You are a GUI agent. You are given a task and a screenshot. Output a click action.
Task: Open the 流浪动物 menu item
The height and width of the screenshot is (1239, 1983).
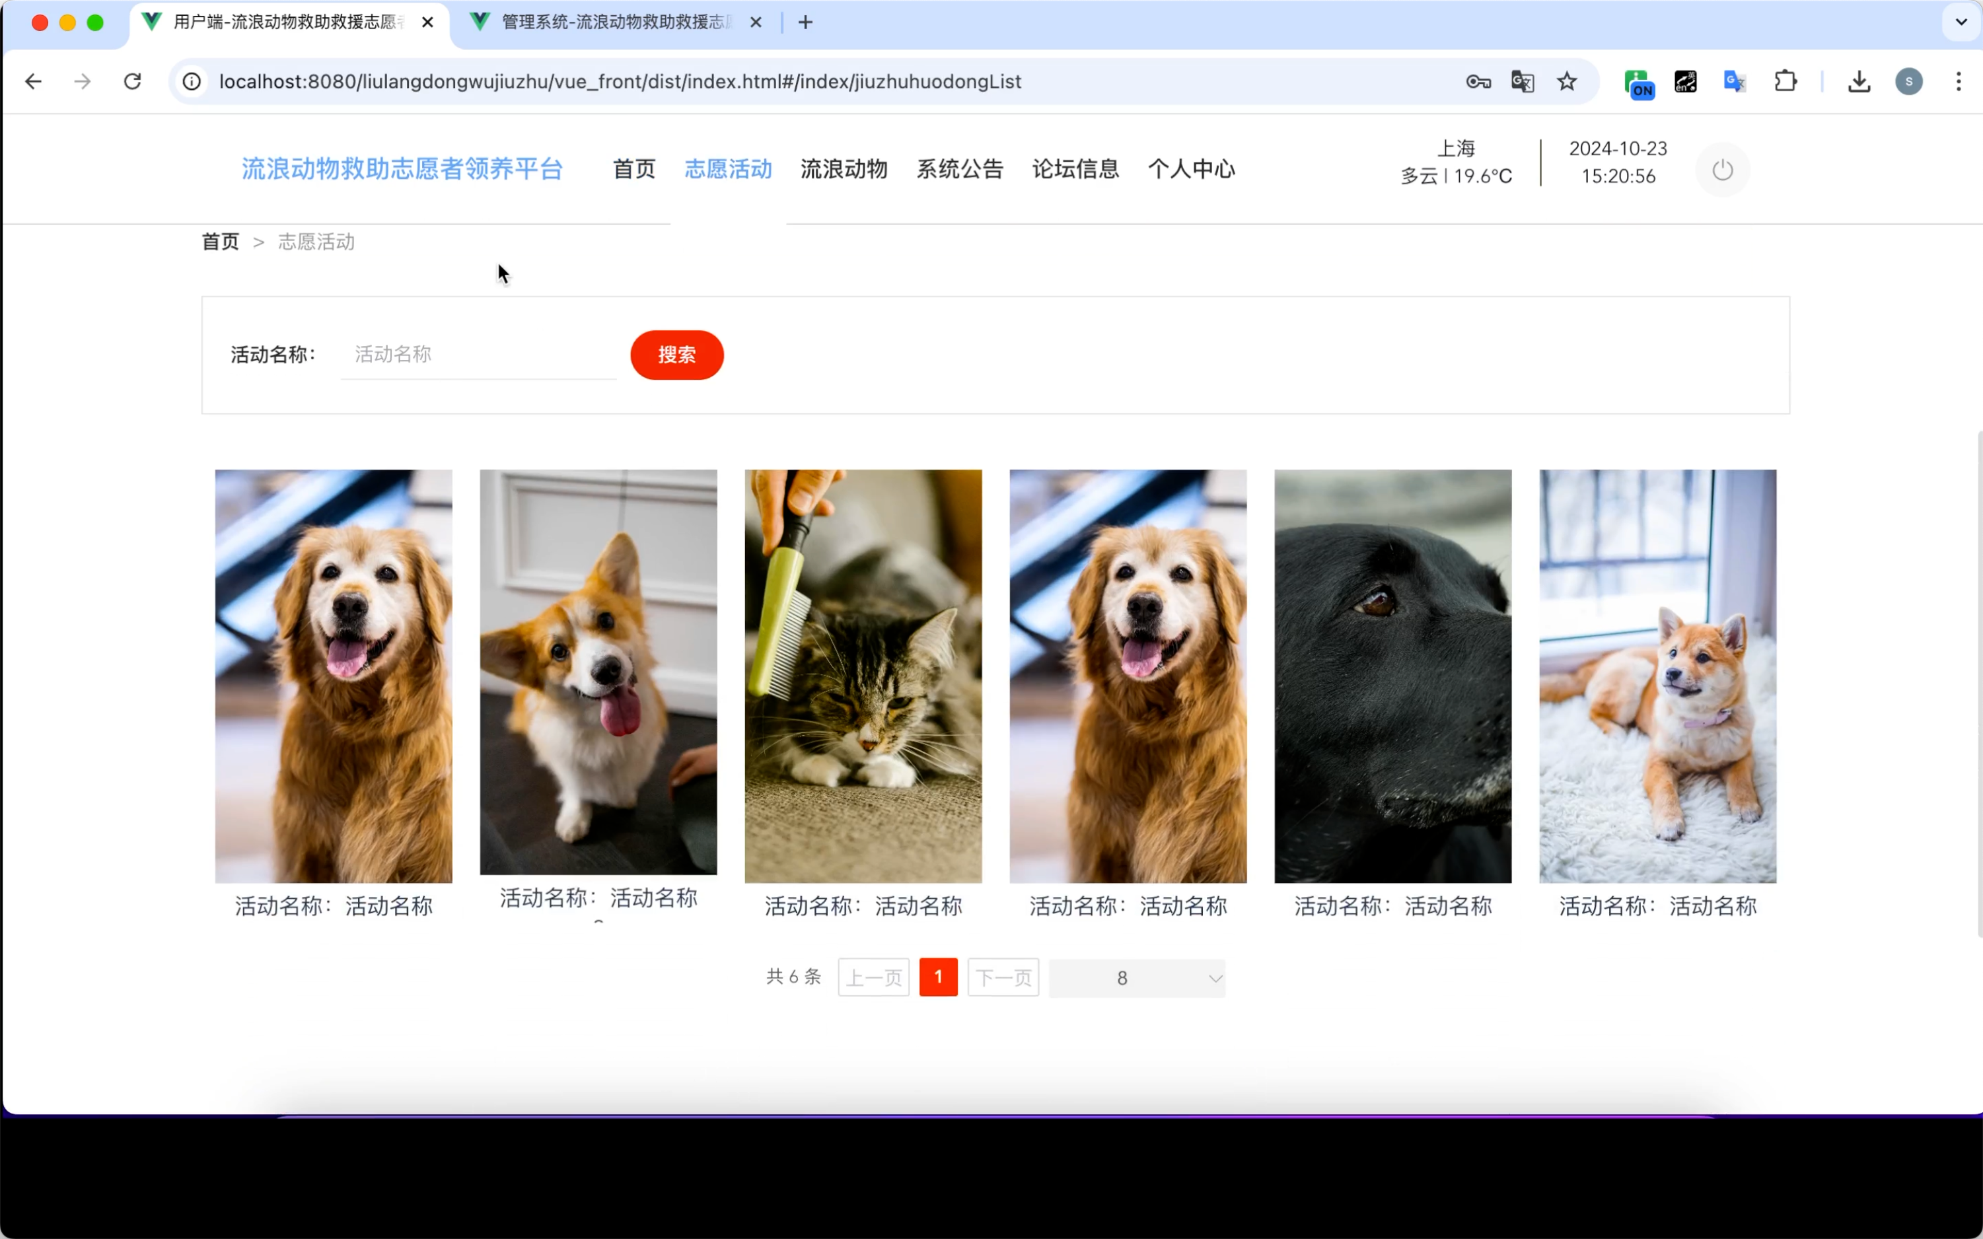843,169
